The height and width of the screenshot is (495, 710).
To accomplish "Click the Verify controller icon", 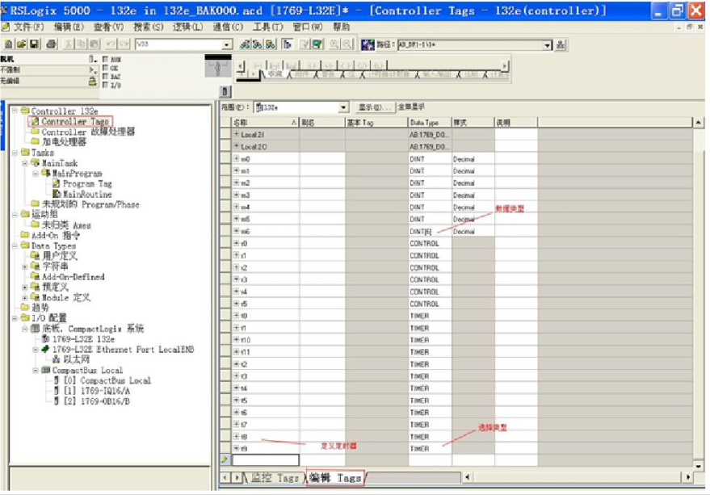I will click(x=317, y=44).
